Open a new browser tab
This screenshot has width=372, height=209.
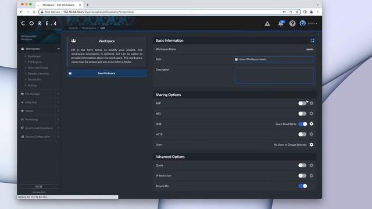point(88,5)
